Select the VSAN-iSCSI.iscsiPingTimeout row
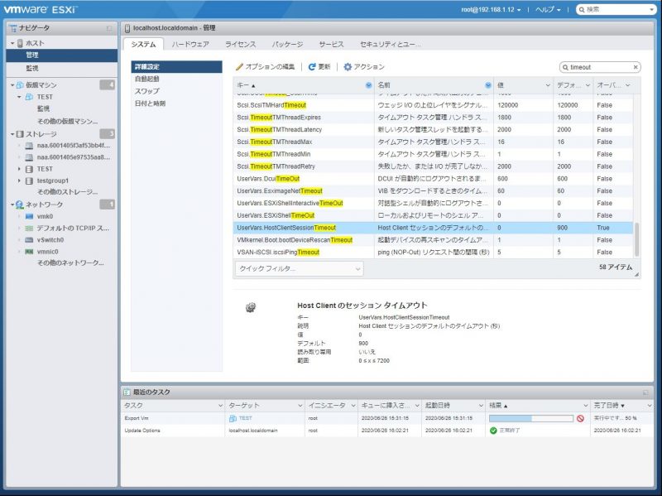662x496 pixels. coord(433,253)
